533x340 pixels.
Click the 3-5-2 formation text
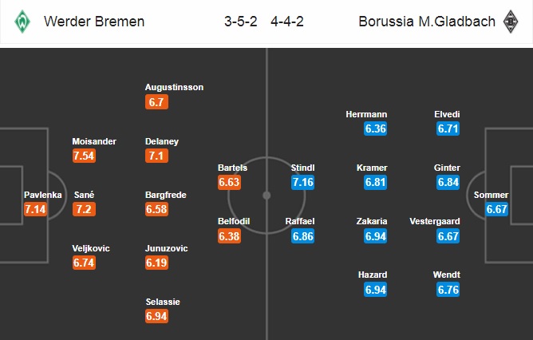240,22
